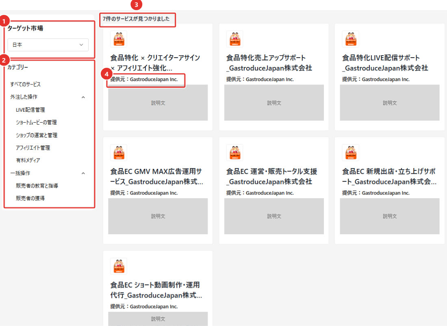This screenshot has width=447, height=326.
Task: Click 説明文 box of 食品EC 運営・販売トータル支援 card
Action: (274, 216)
